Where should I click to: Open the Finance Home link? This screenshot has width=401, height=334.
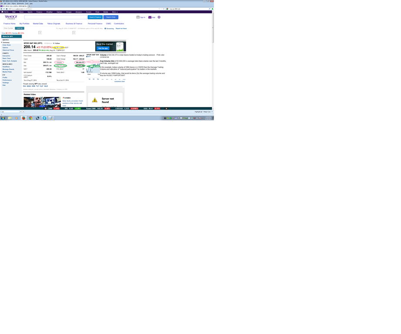coord(10,23)
